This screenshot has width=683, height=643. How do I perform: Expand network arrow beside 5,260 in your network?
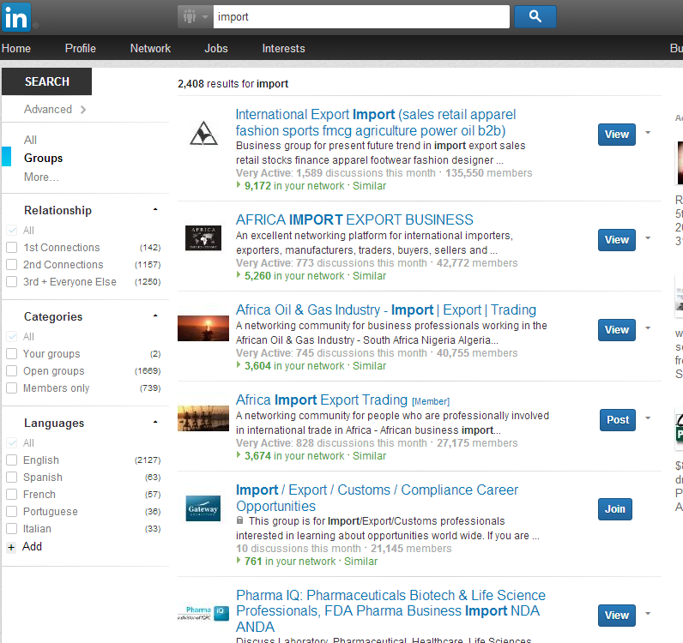239,275
